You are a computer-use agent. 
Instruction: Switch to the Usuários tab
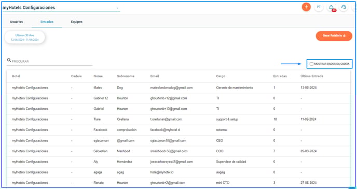point(17,22)
